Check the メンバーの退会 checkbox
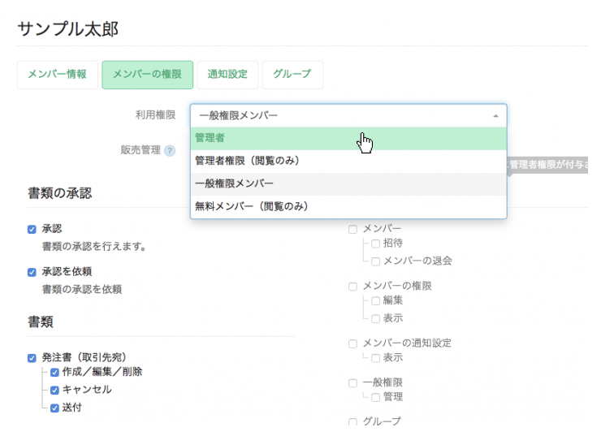 (x=375, y=261)
